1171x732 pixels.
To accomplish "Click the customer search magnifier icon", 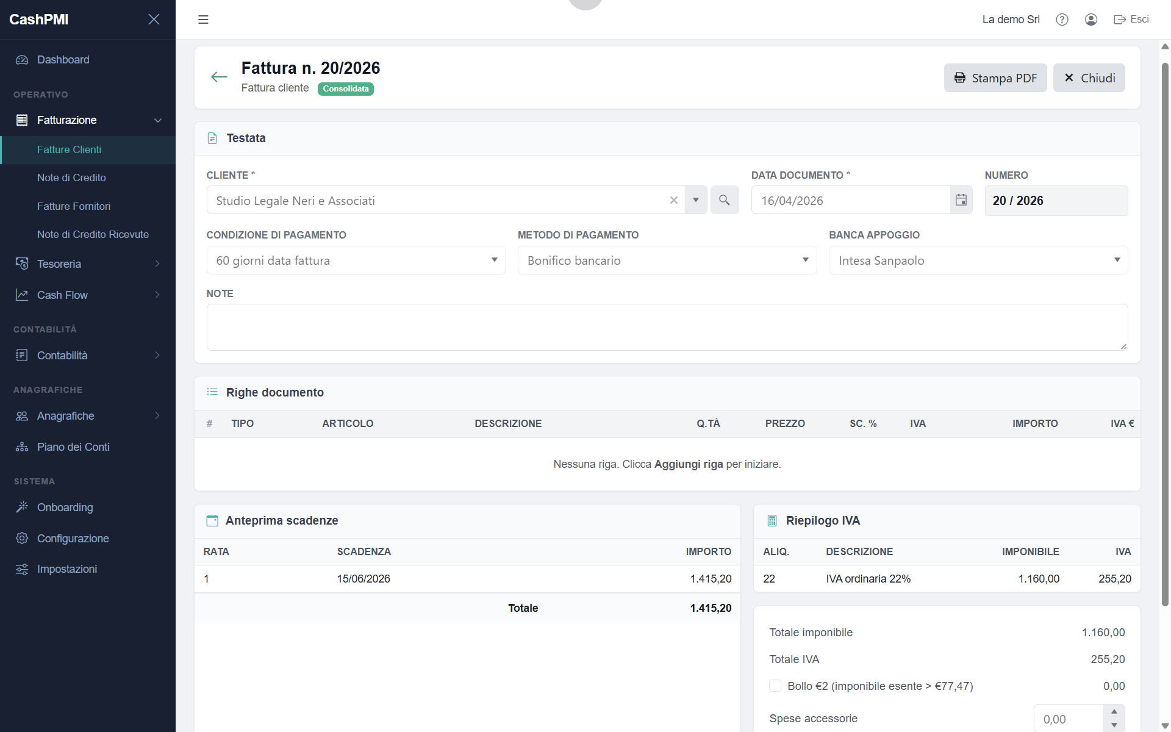I will pos(725,200).
